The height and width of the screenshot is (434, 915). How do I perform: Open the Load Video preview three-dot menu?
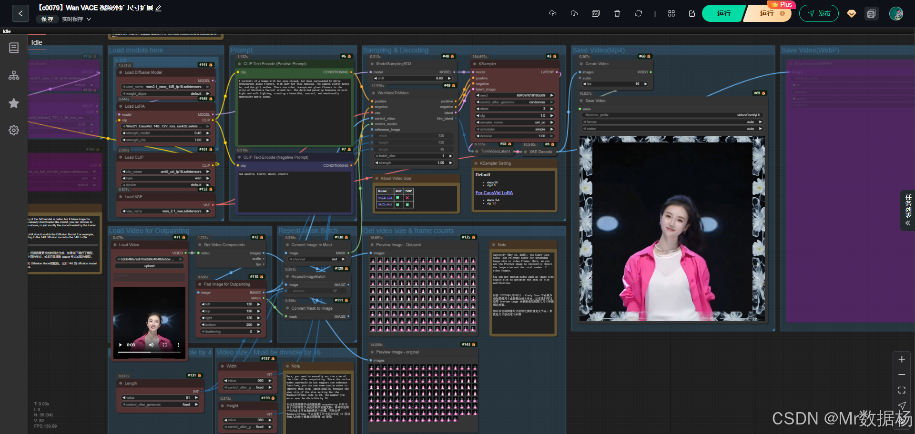pyautogui.click(x=178, y=345)
